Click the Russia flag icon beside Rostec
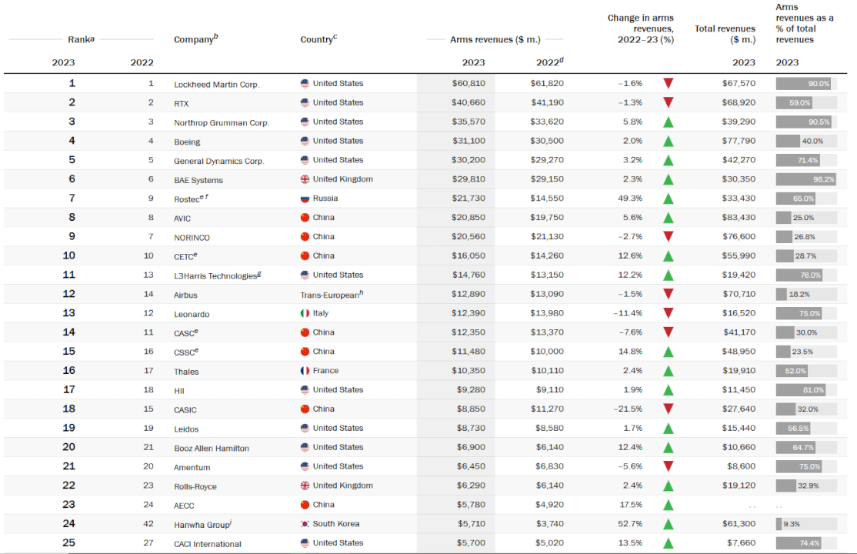The image size is (857, 554). click(305, 199)
